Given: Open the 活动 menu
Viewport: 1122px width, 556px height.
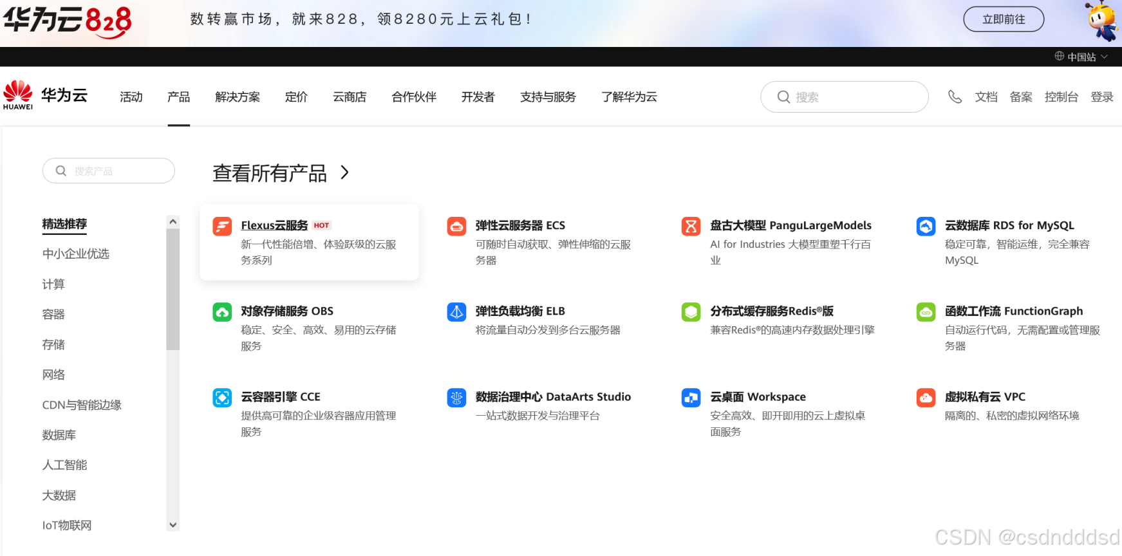Looking at the screenshot, I should [x=131, y=97].
